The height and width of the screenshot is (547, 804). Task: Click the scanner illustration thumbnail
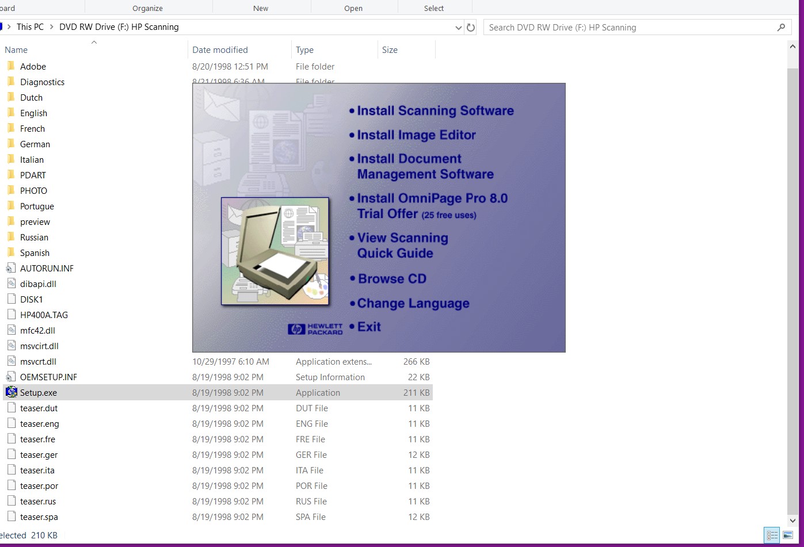point(275,251)
